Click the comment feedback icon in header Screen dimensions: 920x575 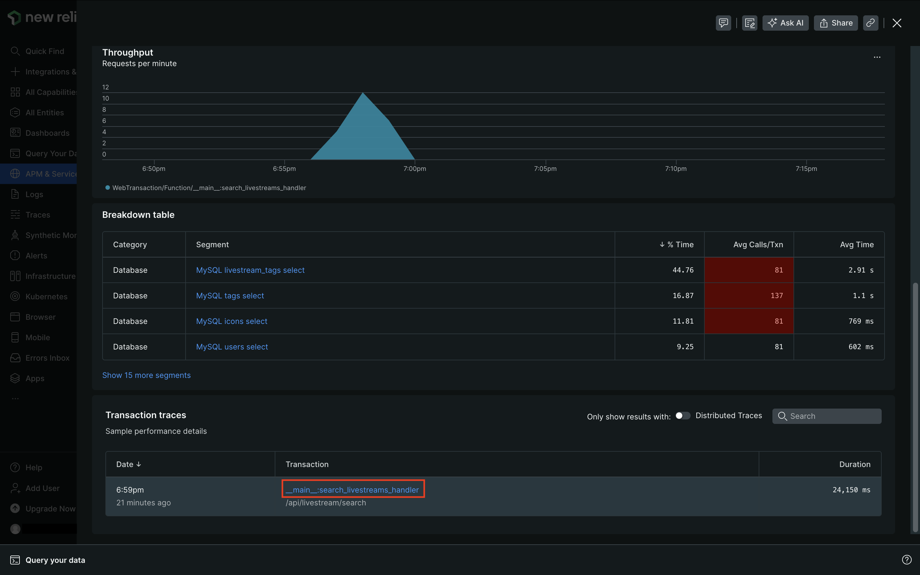coord(723,23)
